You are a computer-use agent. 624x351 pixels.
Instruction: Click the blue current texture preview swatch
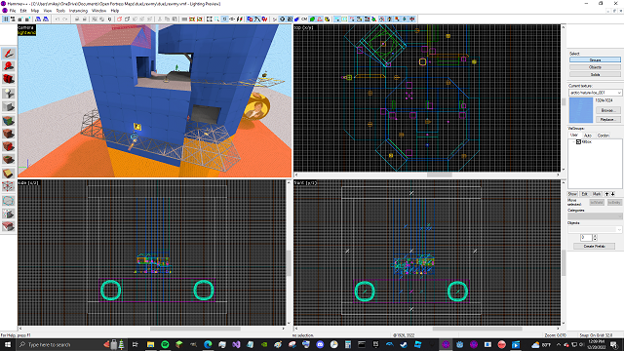581,110
